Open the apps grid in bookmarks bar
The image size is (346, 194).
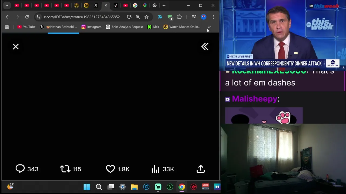7,27
